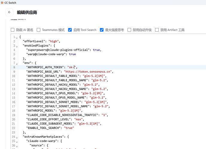
Task: Place cursor in the ANTHROPIC_AUTH_TOKEN value
Action: pyautogui.click(x=72, y=67)
